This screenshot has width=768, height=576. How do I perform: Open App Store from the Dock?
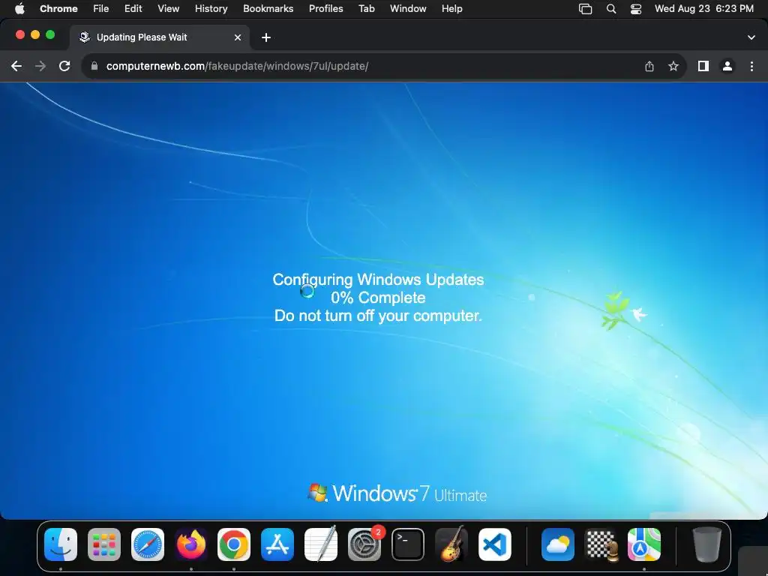[277, 544]
